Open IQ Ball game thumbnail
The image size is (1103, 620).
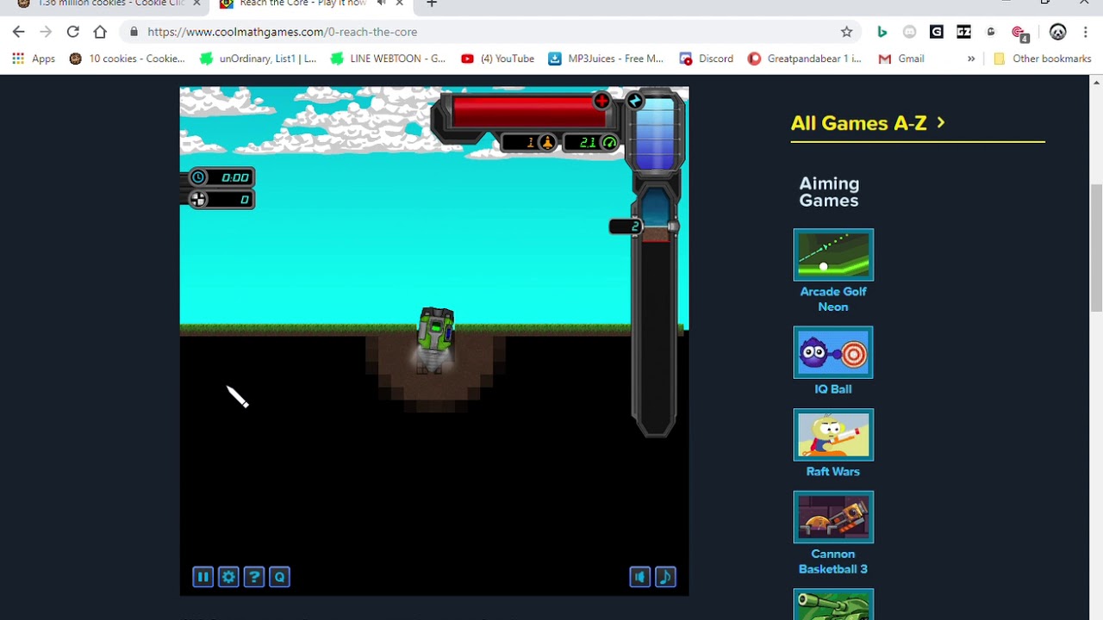833,352
